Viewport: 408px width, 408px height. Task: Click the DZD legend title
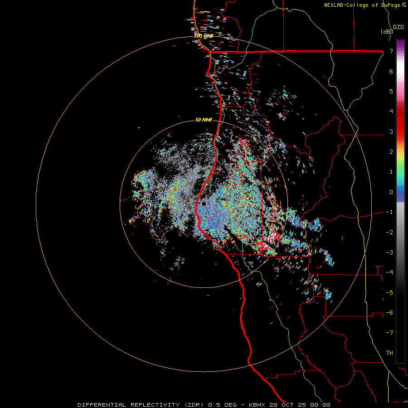[x=398, y=27]
